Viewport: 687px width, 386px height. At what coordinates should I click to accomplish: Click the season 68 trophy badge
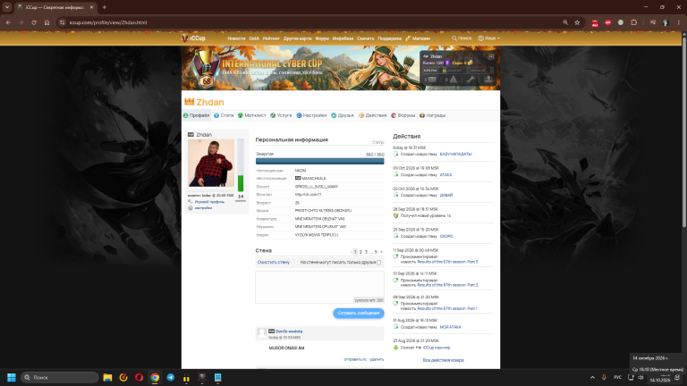[207, 69]
